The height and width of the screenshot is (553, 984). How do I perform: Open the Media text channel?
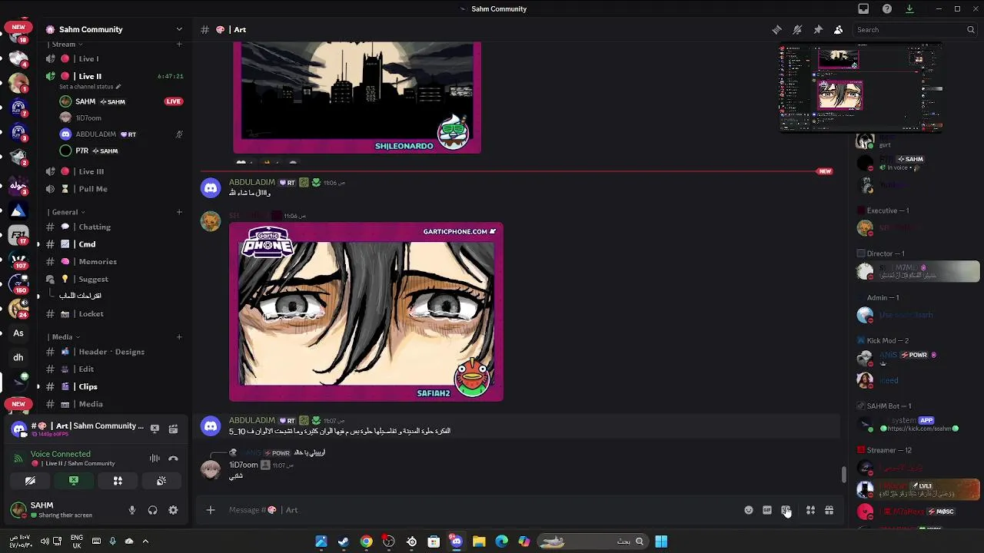115,404
